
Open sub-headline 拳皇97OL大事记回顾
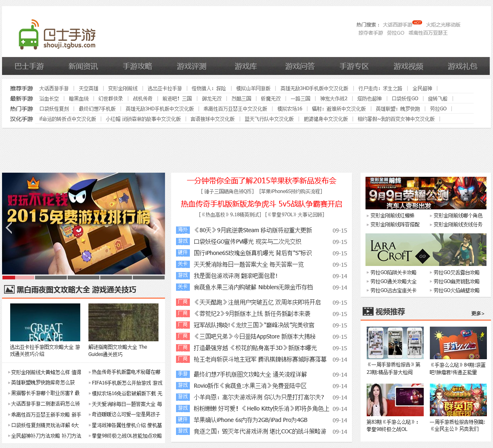pos(295,215)
